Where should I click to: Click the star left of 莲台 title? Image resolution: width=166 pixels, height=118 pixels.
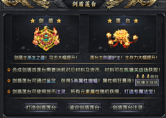pyautogui.click(x=110, y=21)
